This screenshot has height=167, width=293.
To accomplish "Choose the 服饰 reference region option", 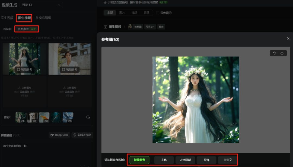I will coord(206,160).
